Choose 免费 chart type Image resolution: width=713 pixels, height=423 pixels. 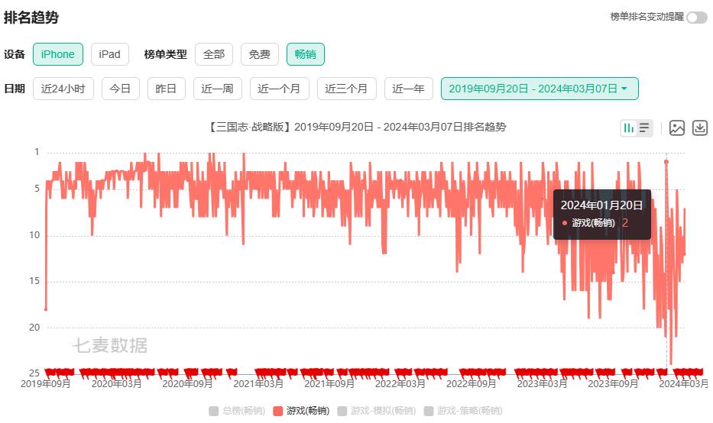[260, 54]
